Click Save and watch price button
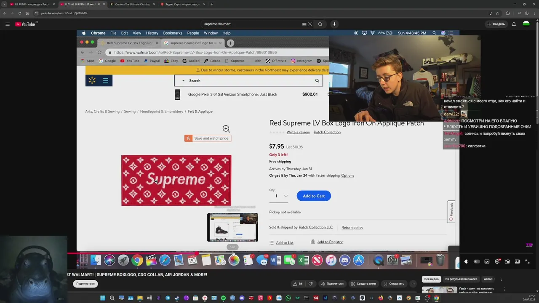This screenshot has height=303, width=539. [x=208, y=138]
